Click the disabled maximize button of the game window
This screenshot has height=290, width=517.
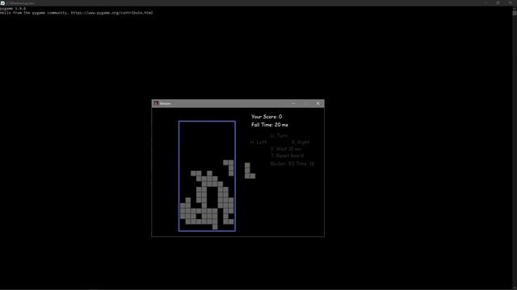point(306,104)
